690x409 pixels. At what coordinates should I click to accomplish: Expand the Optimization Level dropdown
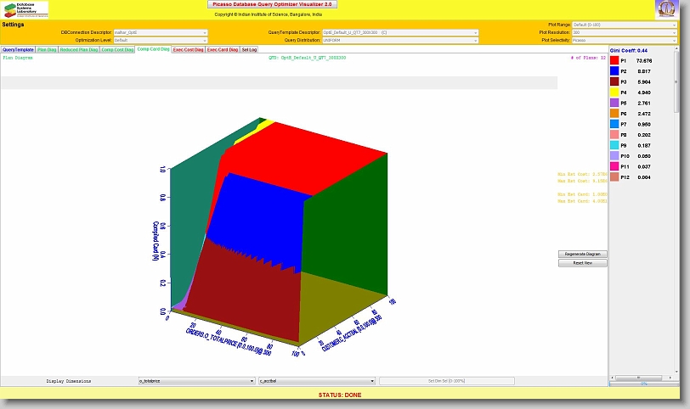coord(160,40)
